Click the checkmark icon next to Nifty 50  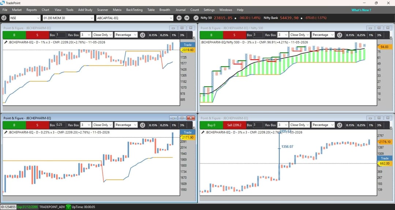pyautogui.click(x=196, y=18)
